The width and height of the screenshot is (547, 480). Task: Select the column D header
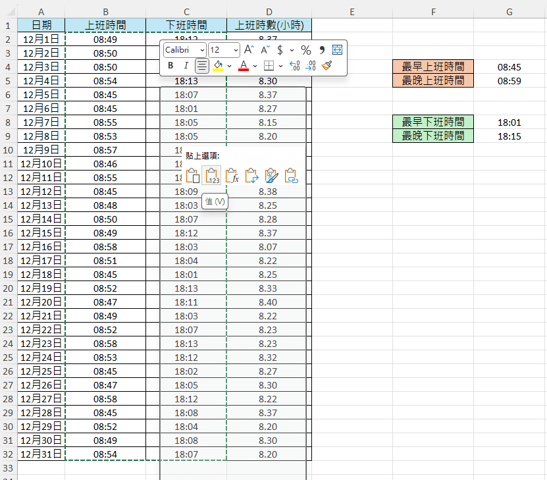(269, 12)
